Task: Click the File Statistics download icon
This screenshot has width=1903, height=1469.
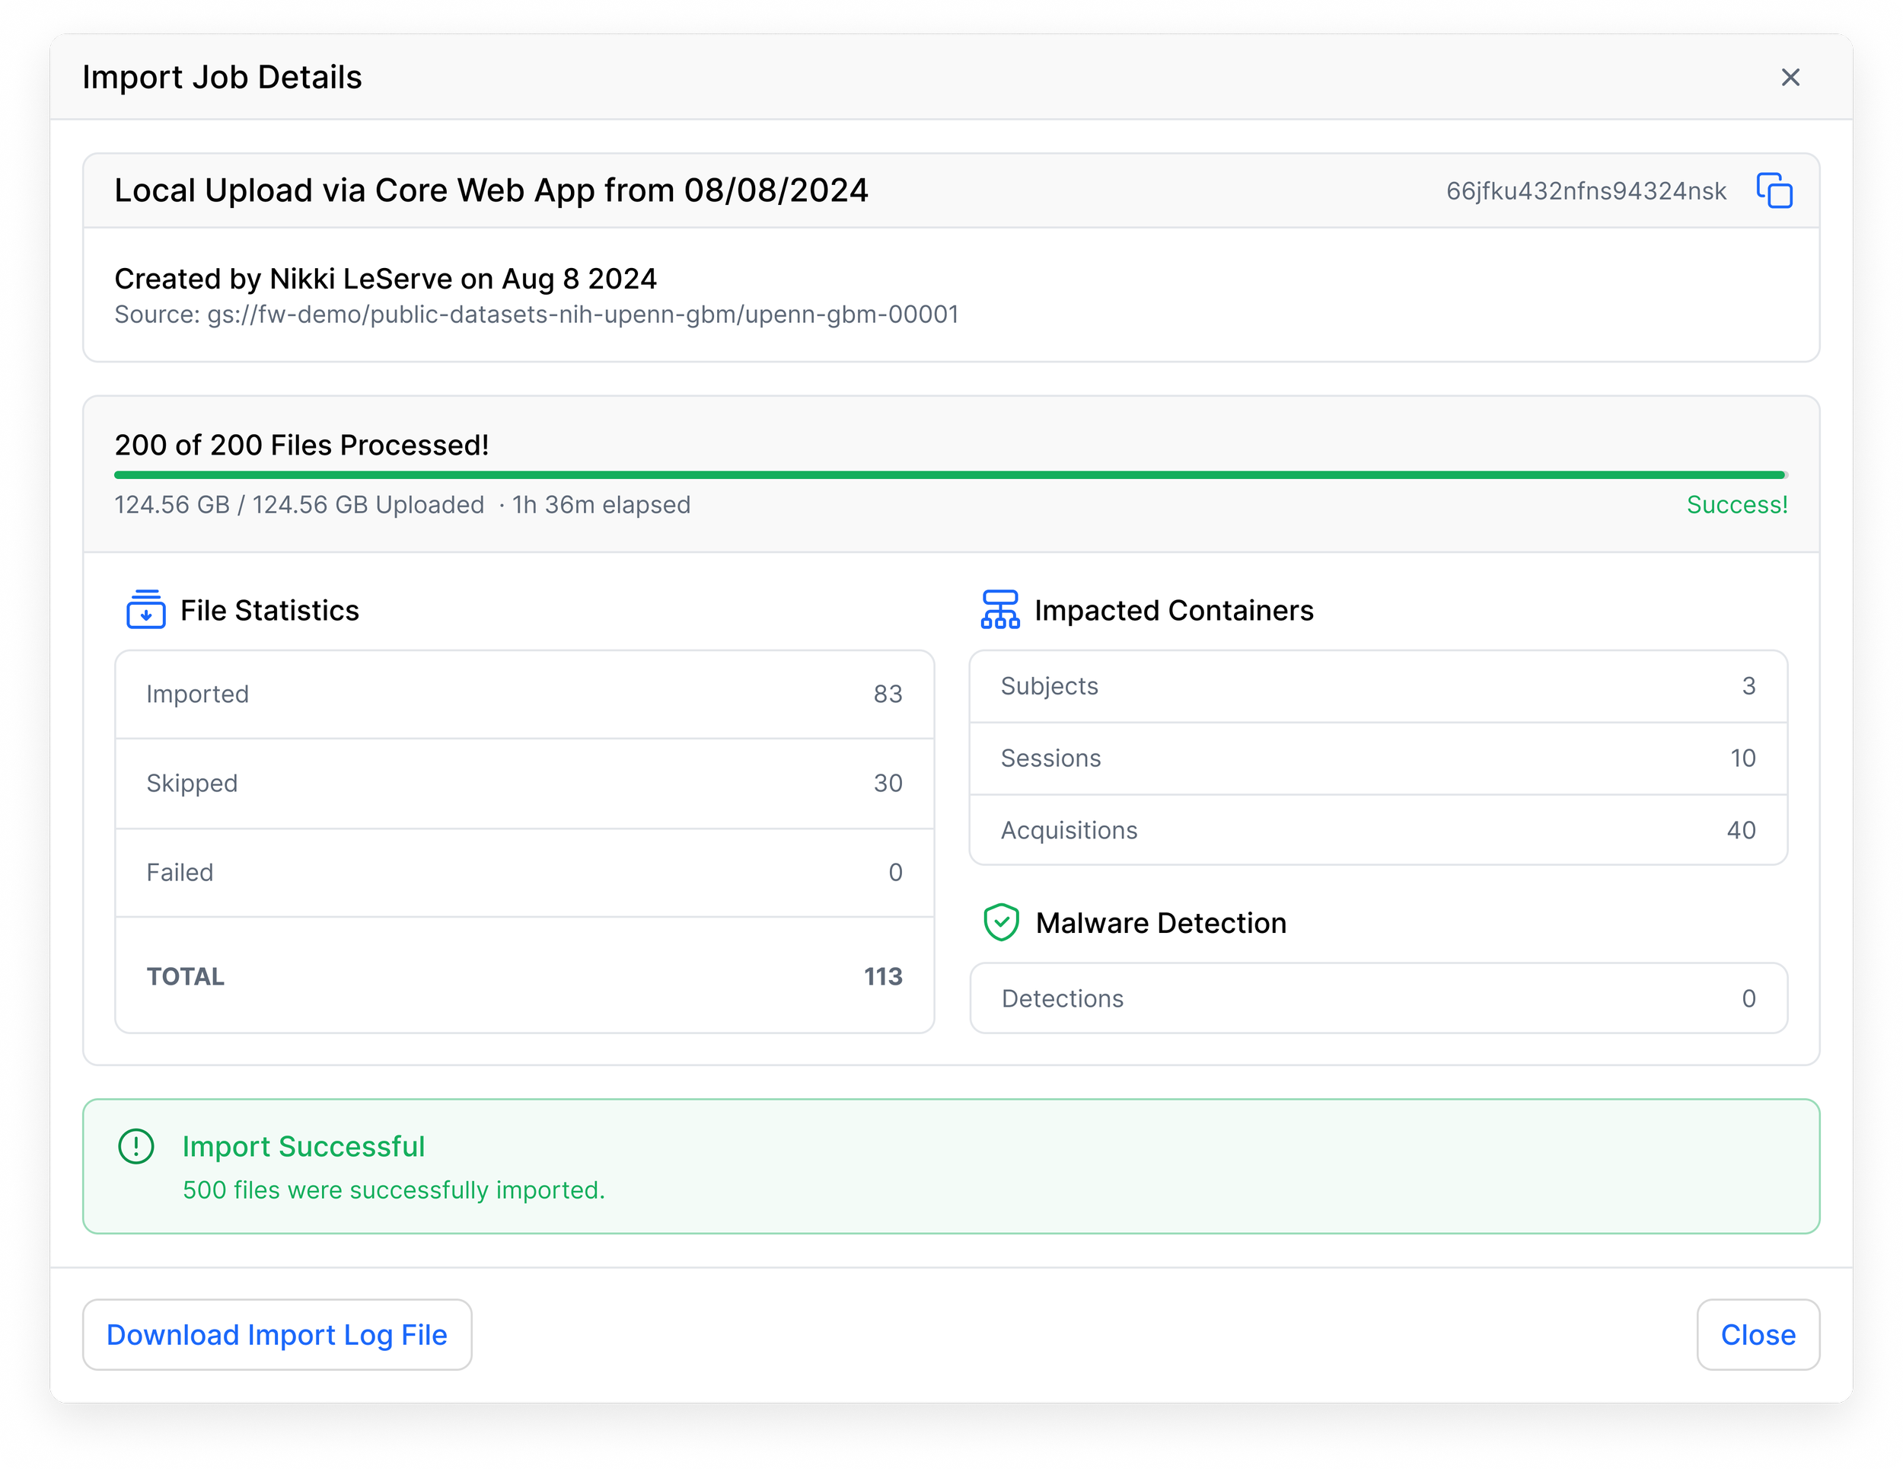Action: pyautogui.click(x=145, y=609)
